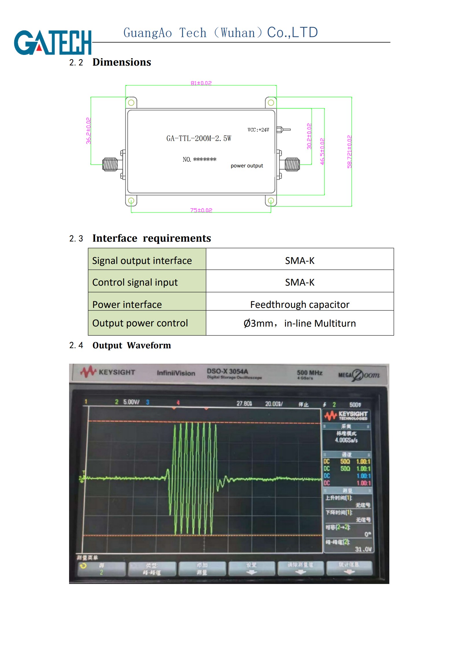Click the InfiniiVision label on oscilloscope

[176, 373]
